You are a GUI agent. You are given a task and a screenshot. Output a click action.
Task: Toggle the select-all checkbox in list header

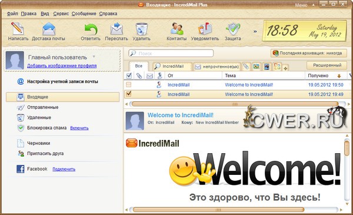pos(129,76)
